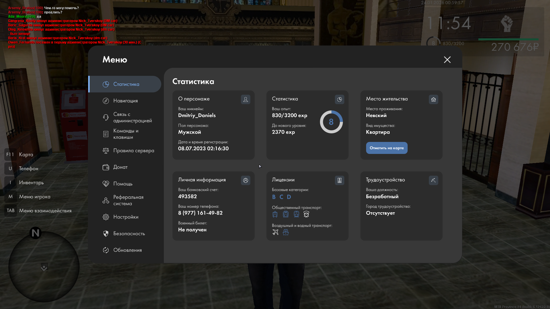
Task: Click the boat license icon
Action: click(286, 232)
